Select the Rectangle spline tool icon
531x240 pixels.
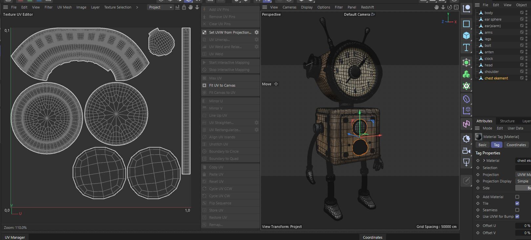[466, 24]
